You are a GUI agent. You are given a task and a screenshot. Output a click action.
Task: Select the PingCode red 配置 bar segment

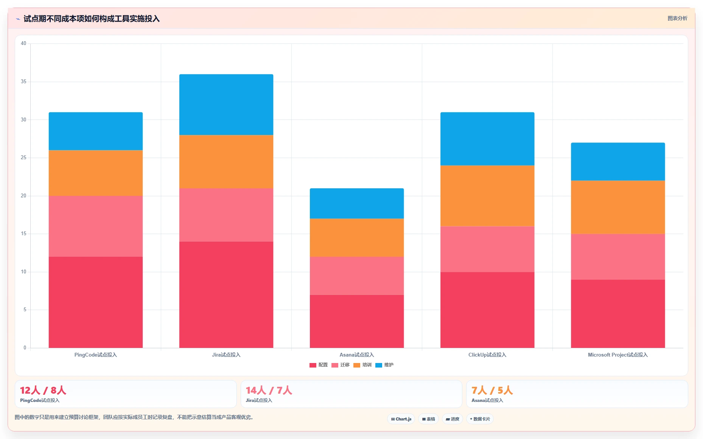click(x=96, y=302)
